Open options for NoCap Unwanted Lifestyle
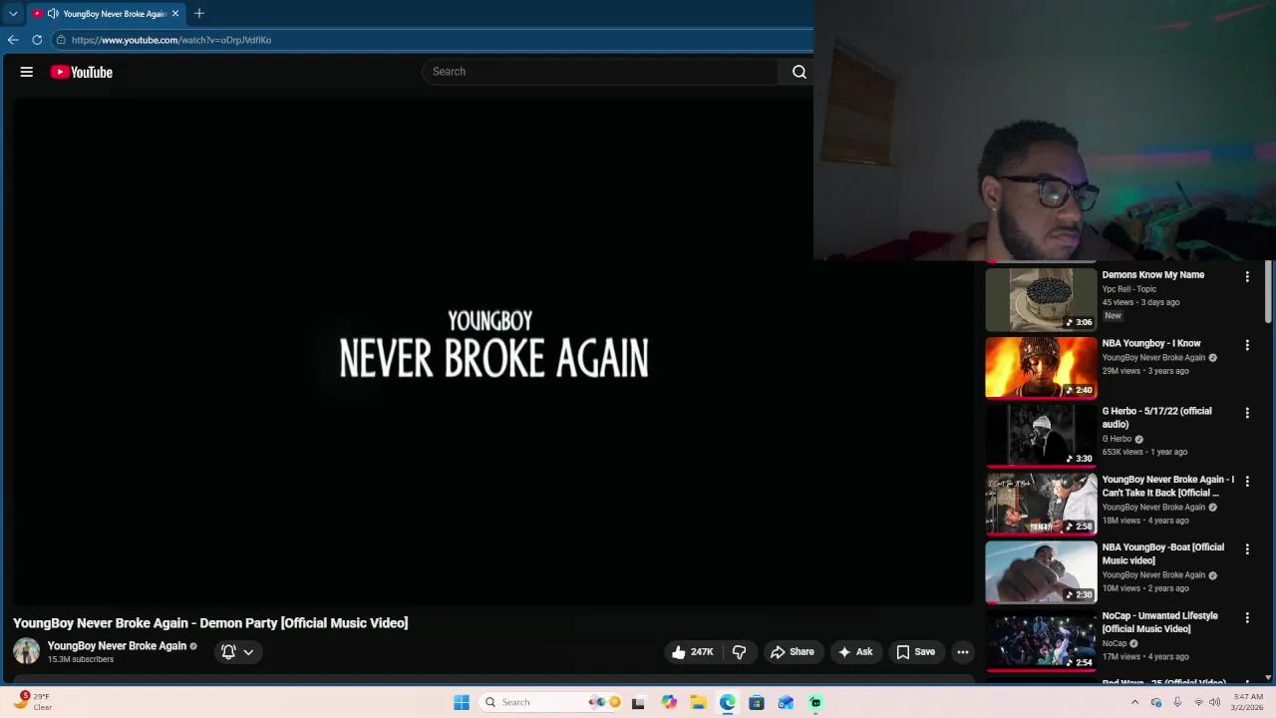 (1247, 617)
